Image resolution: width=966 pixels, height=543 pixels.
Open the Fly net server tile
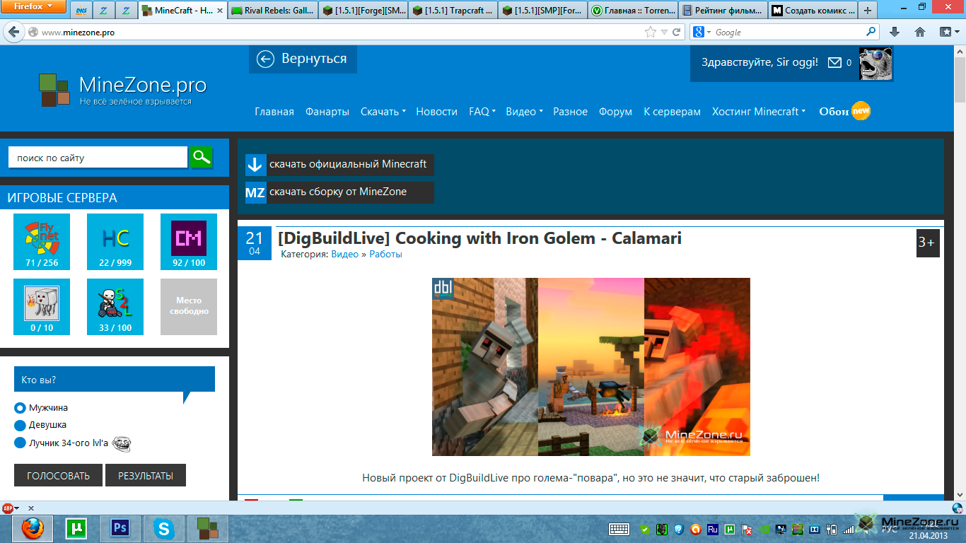(x=42, y=242)
